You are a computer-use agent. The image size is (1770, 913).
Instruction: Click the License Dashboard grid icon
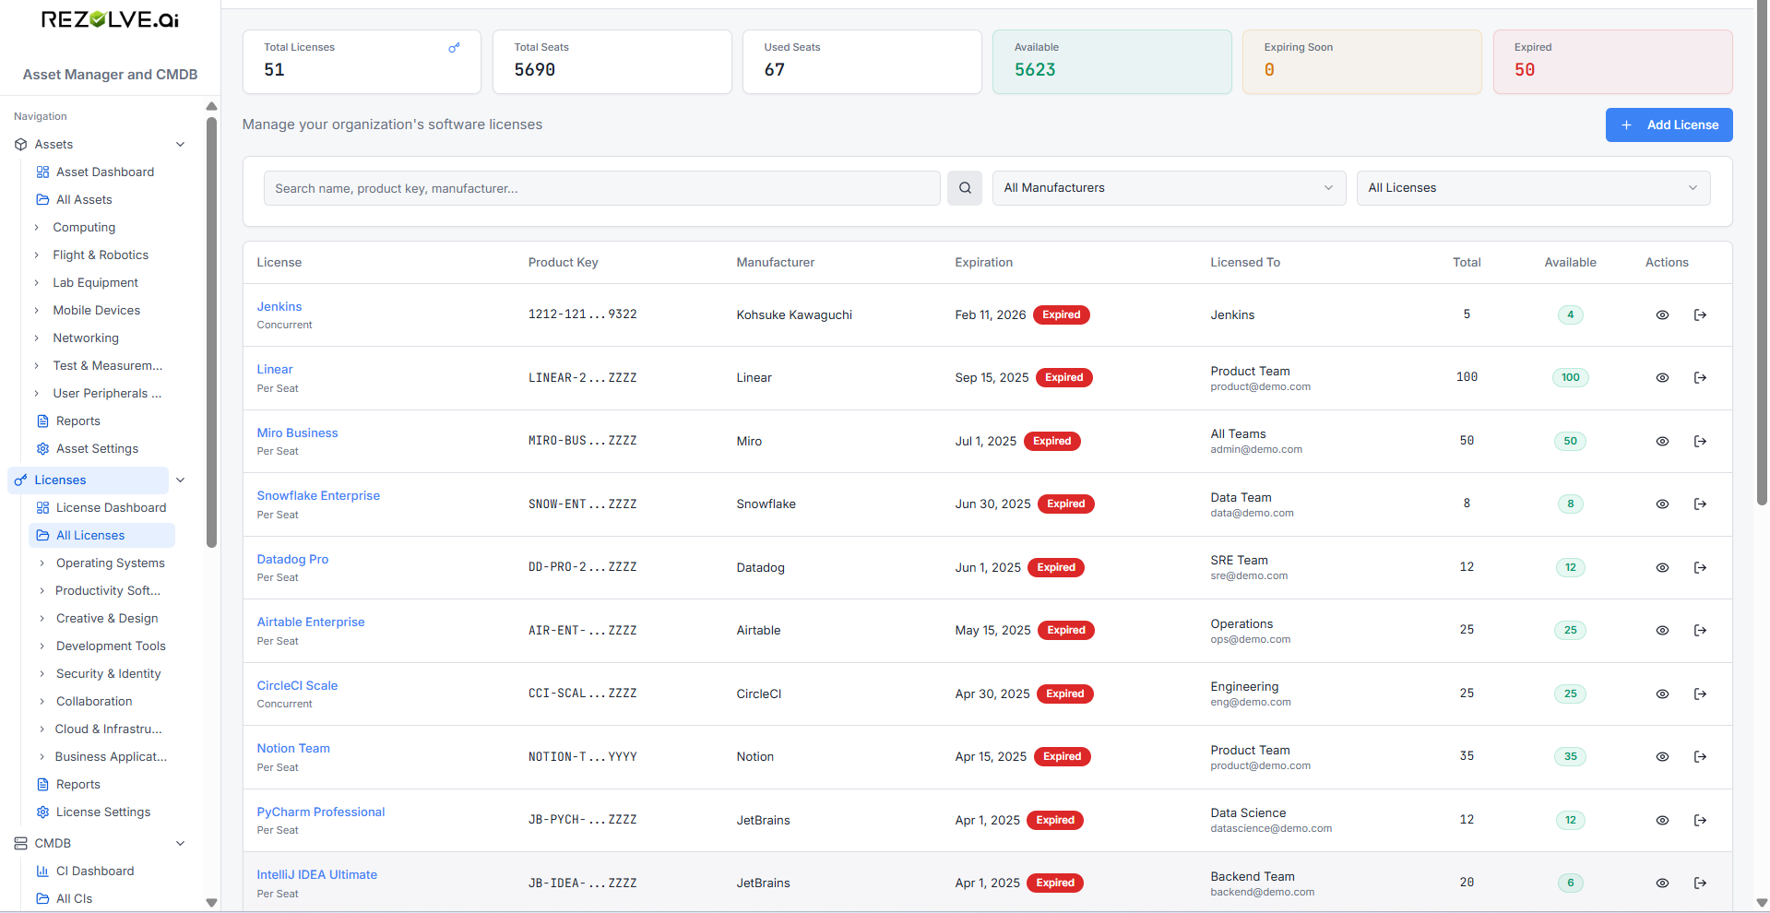click(x=42, y=508)
